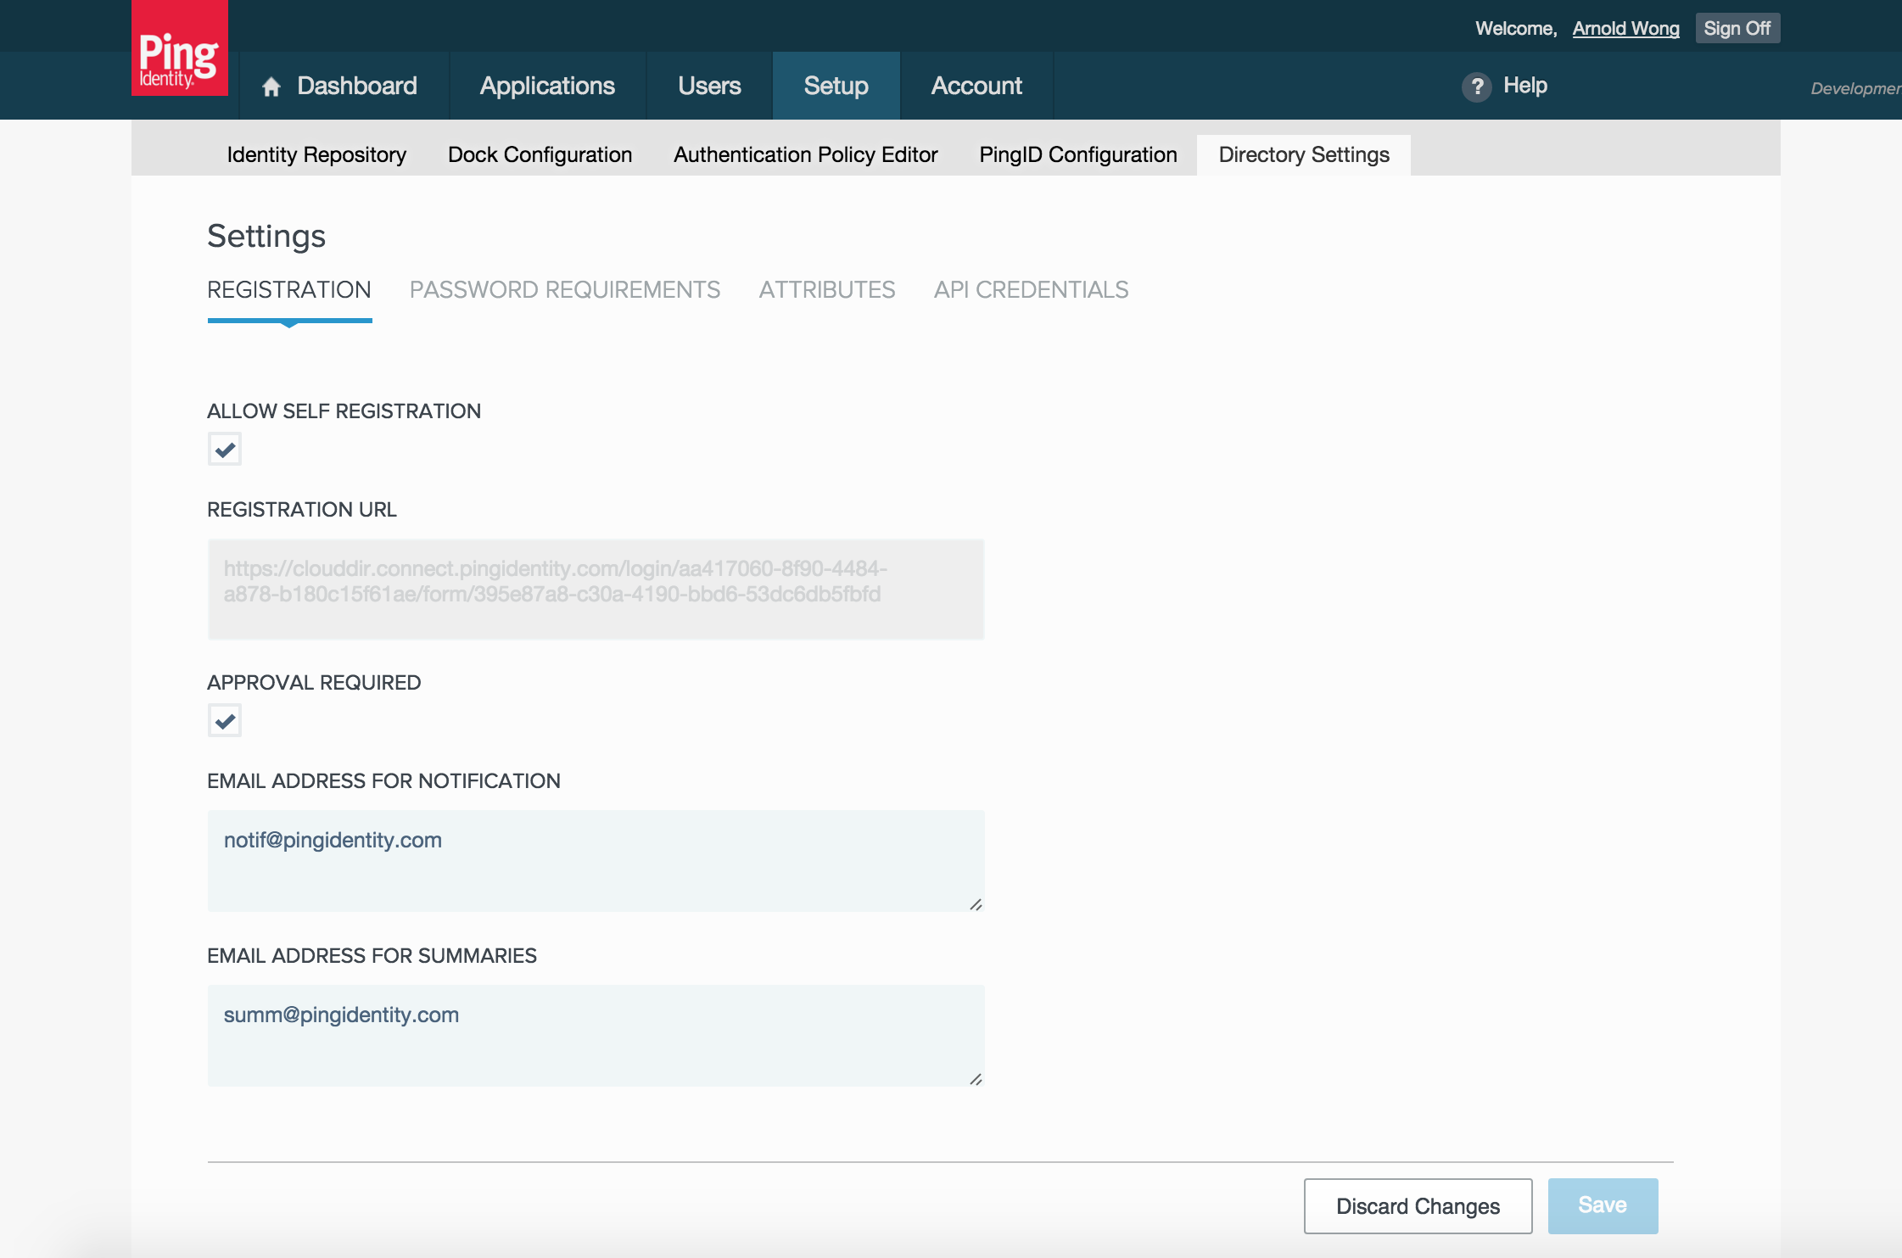This screenshot has width=1902, height=1258.
Task: Switch to the Password Requirements tab
Action: click(x=564, y=290)
